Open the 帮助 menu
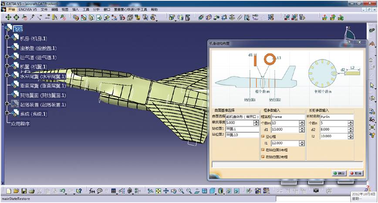Screen dimensions: 378x203 pos(154,10)
